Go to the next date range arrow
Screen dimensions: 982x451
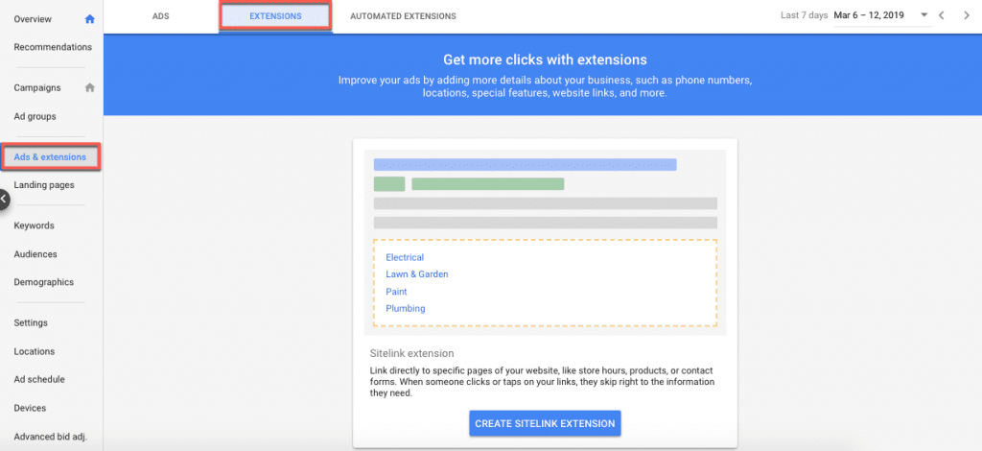click(x=967, y=15)
